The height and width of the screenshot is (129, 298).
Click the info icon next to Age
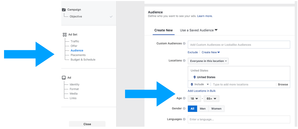point(184,98)
